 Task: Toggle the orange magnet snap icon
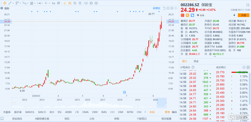point(70,3)
